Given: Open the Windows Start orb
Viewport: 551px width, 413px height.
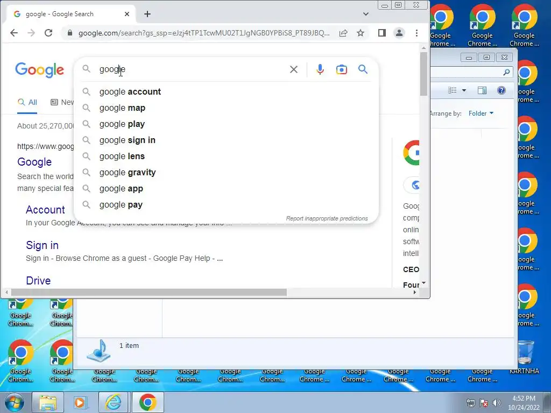Looking at the screenshot, I should [x=15, y=402].
